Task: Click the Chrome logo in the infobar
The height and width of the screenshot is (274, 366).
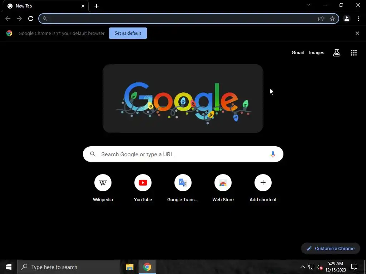Action: pos(9,33)
